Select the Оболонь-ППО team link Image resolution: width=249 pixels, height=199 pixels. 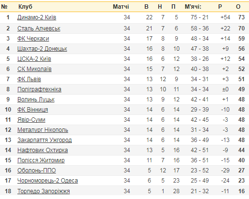(37, 171)
